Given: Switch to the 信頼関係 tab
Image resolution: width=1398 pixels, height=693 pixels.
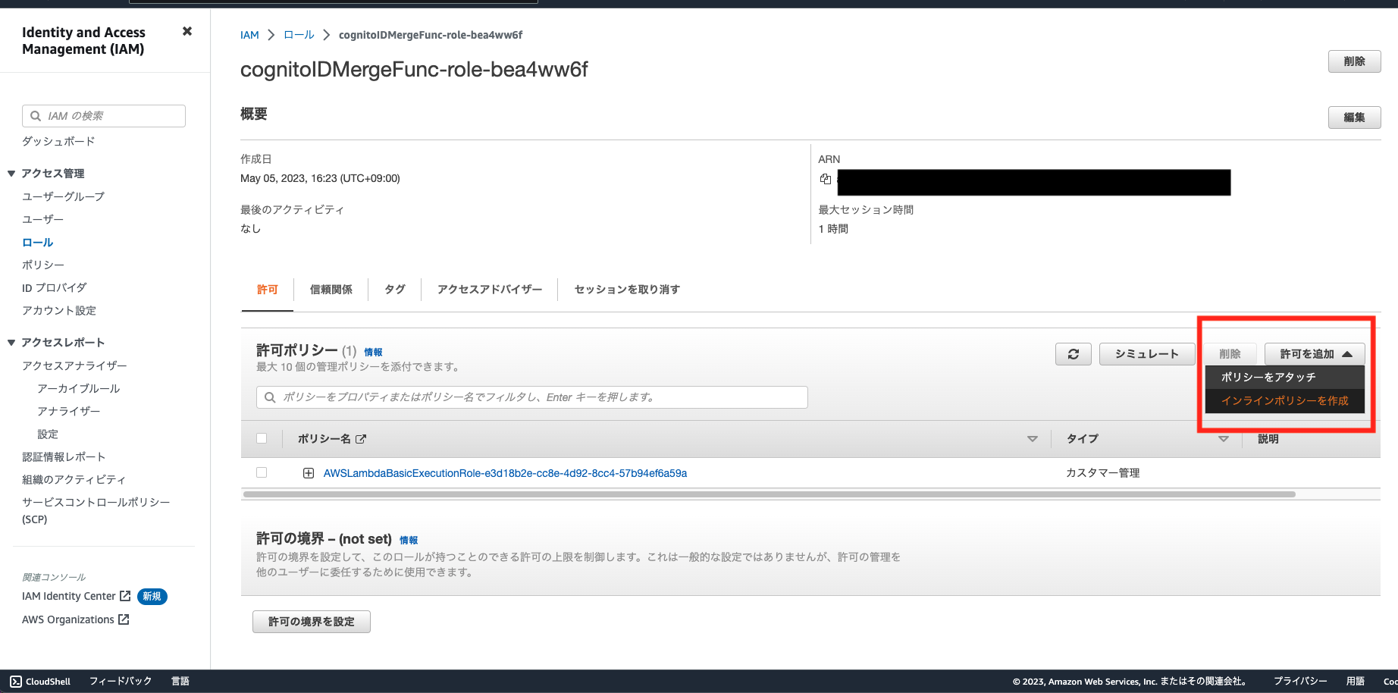Looking at the screenshot, I should [331, 290].
